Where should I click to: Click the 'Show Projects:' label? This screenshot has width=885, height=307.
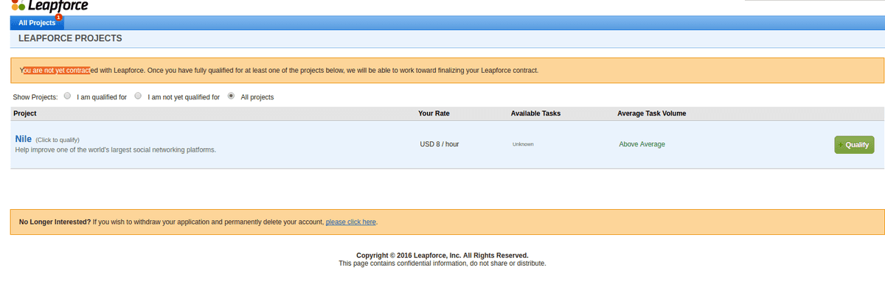click(x=35, y=97)
